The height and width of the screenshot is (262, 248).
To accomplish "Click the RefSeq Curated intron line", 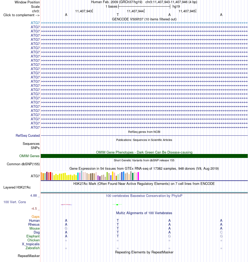I will [144, 135].
